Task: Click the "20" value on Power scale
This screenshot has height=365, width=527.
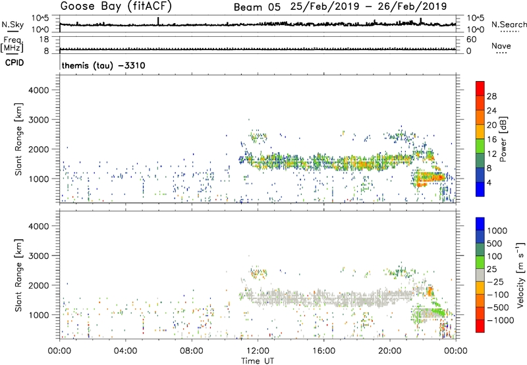Action: [491, 125]
